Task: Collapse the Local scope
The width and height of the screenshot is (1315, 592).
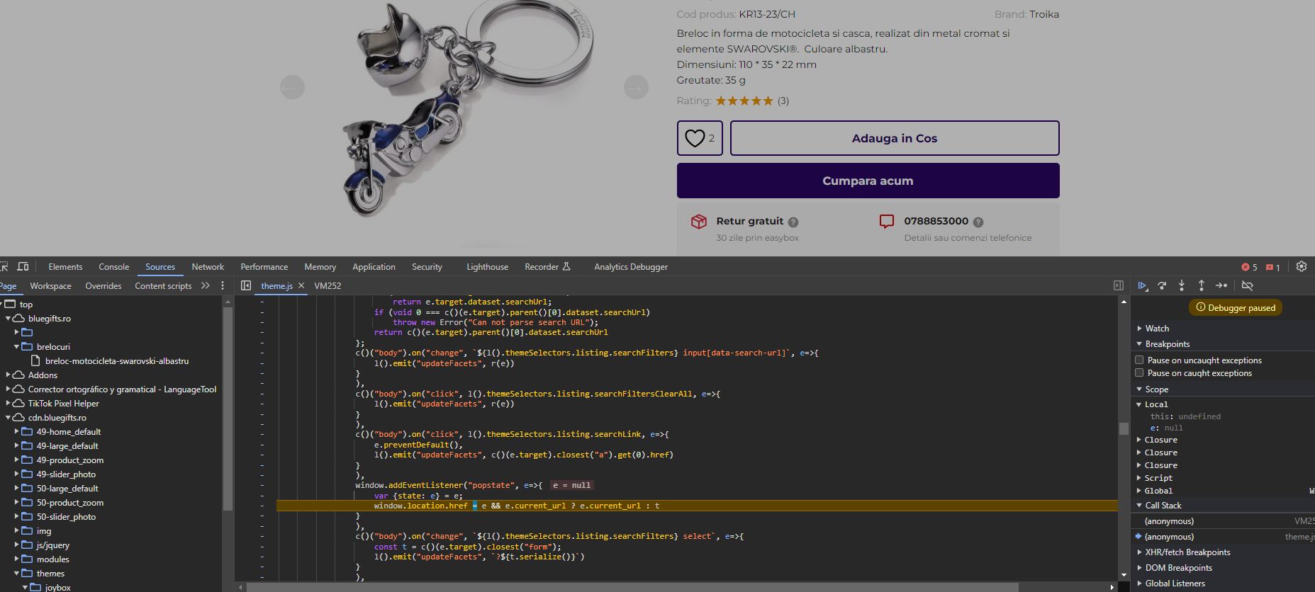Action: (1139, 404)
